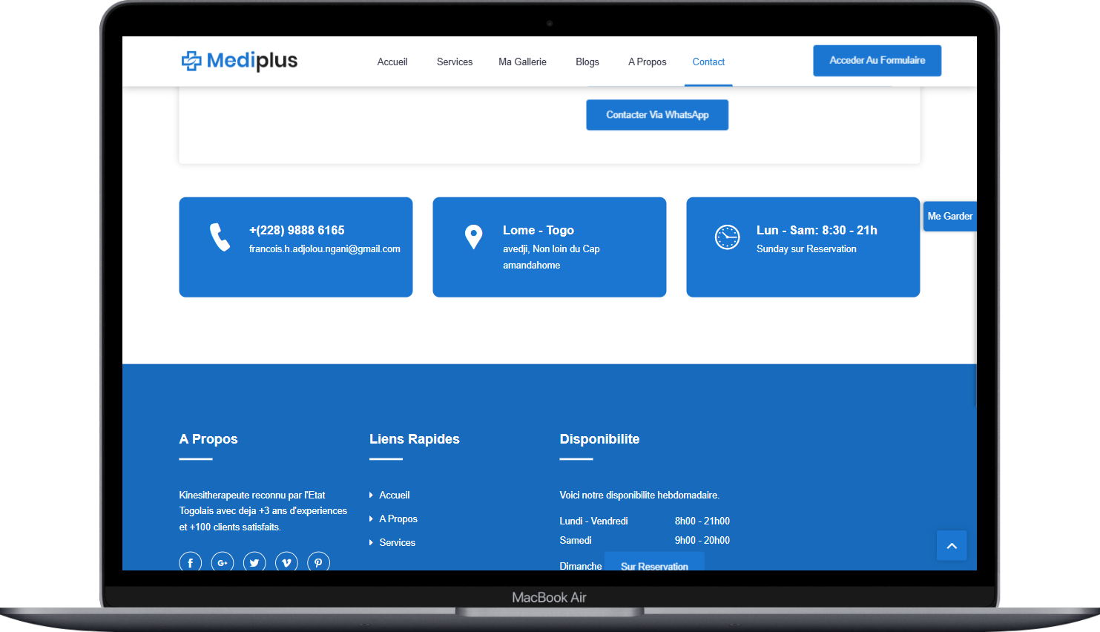Open the Twitter social icon
1100x632 pixels.
click(254, 562)
